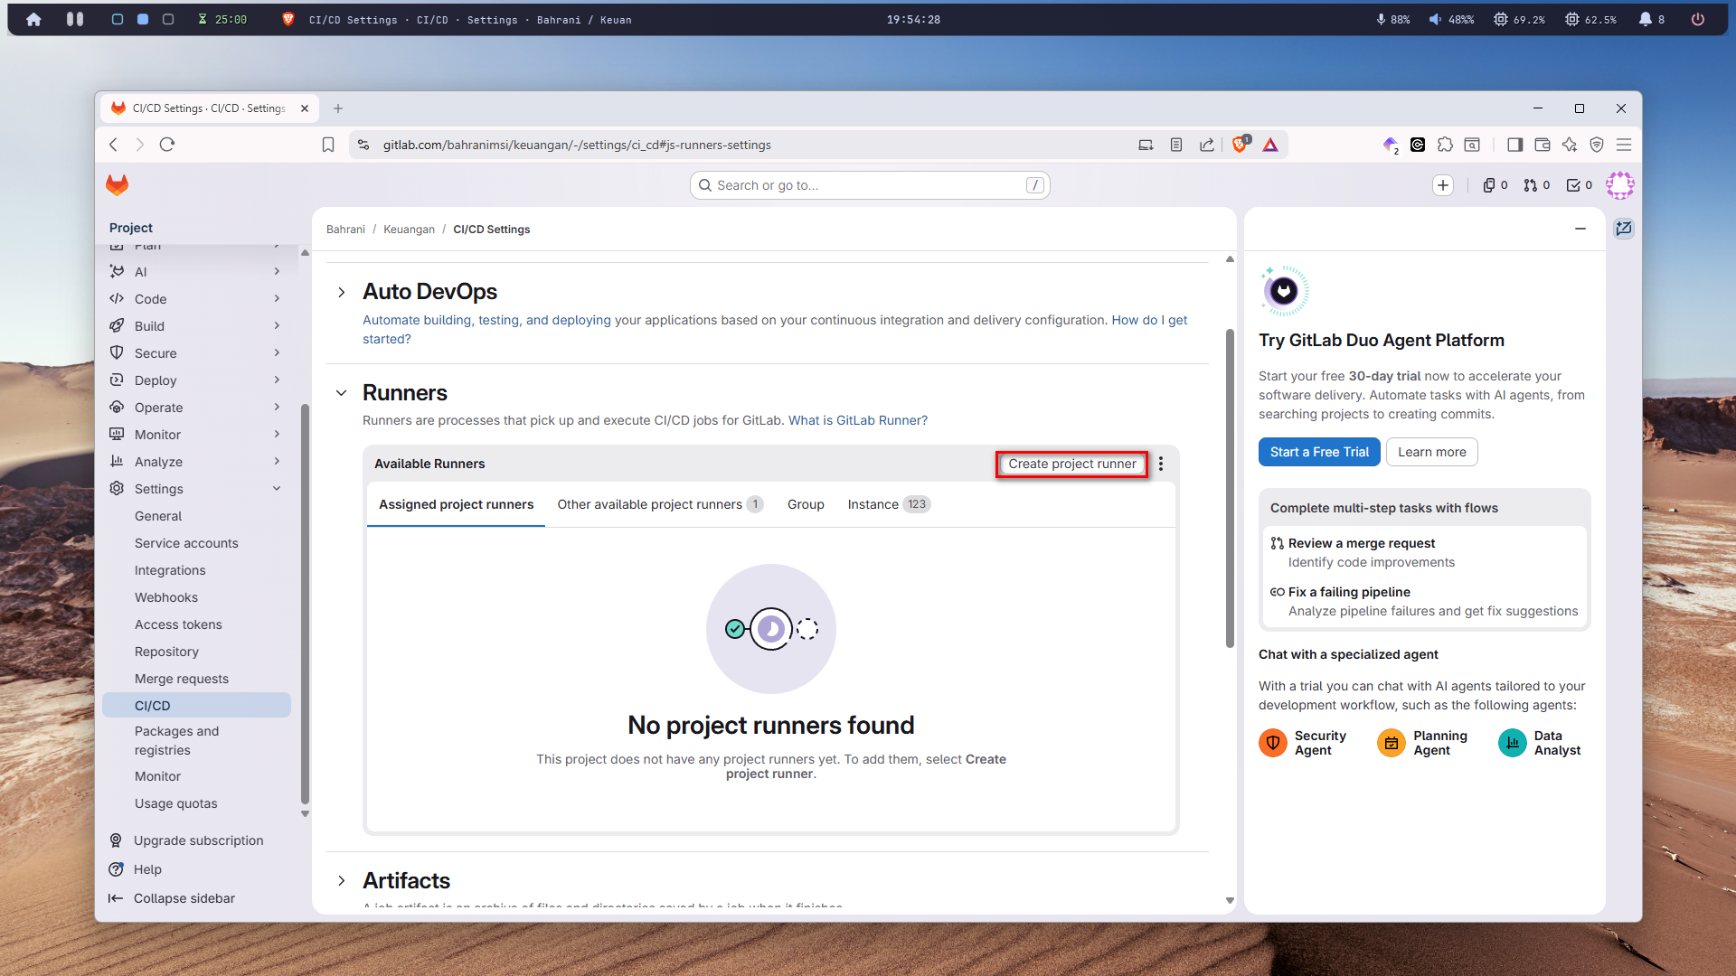Open the Brave Wallet icon
Viewport: 1736px width, 976px height.
tap(1543, 145)
